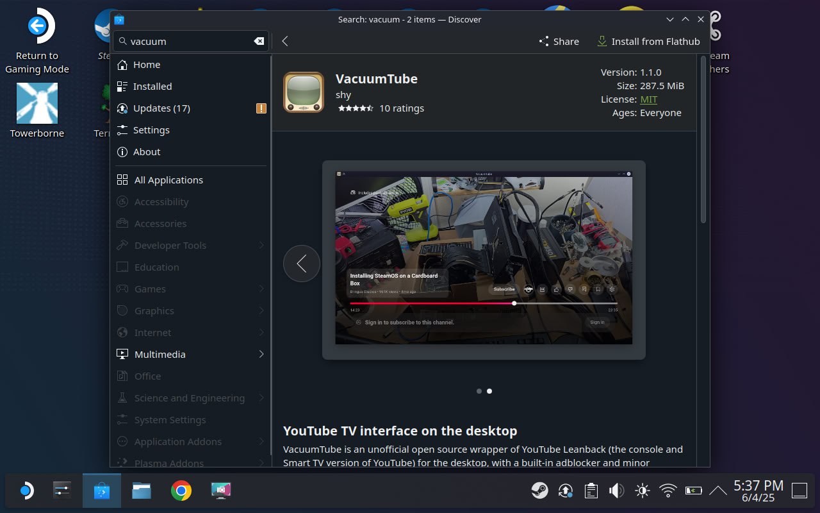The height and width of the screenshot is (513, 820).
Task: Click Install from Flathub
Action: click(648, 41)
